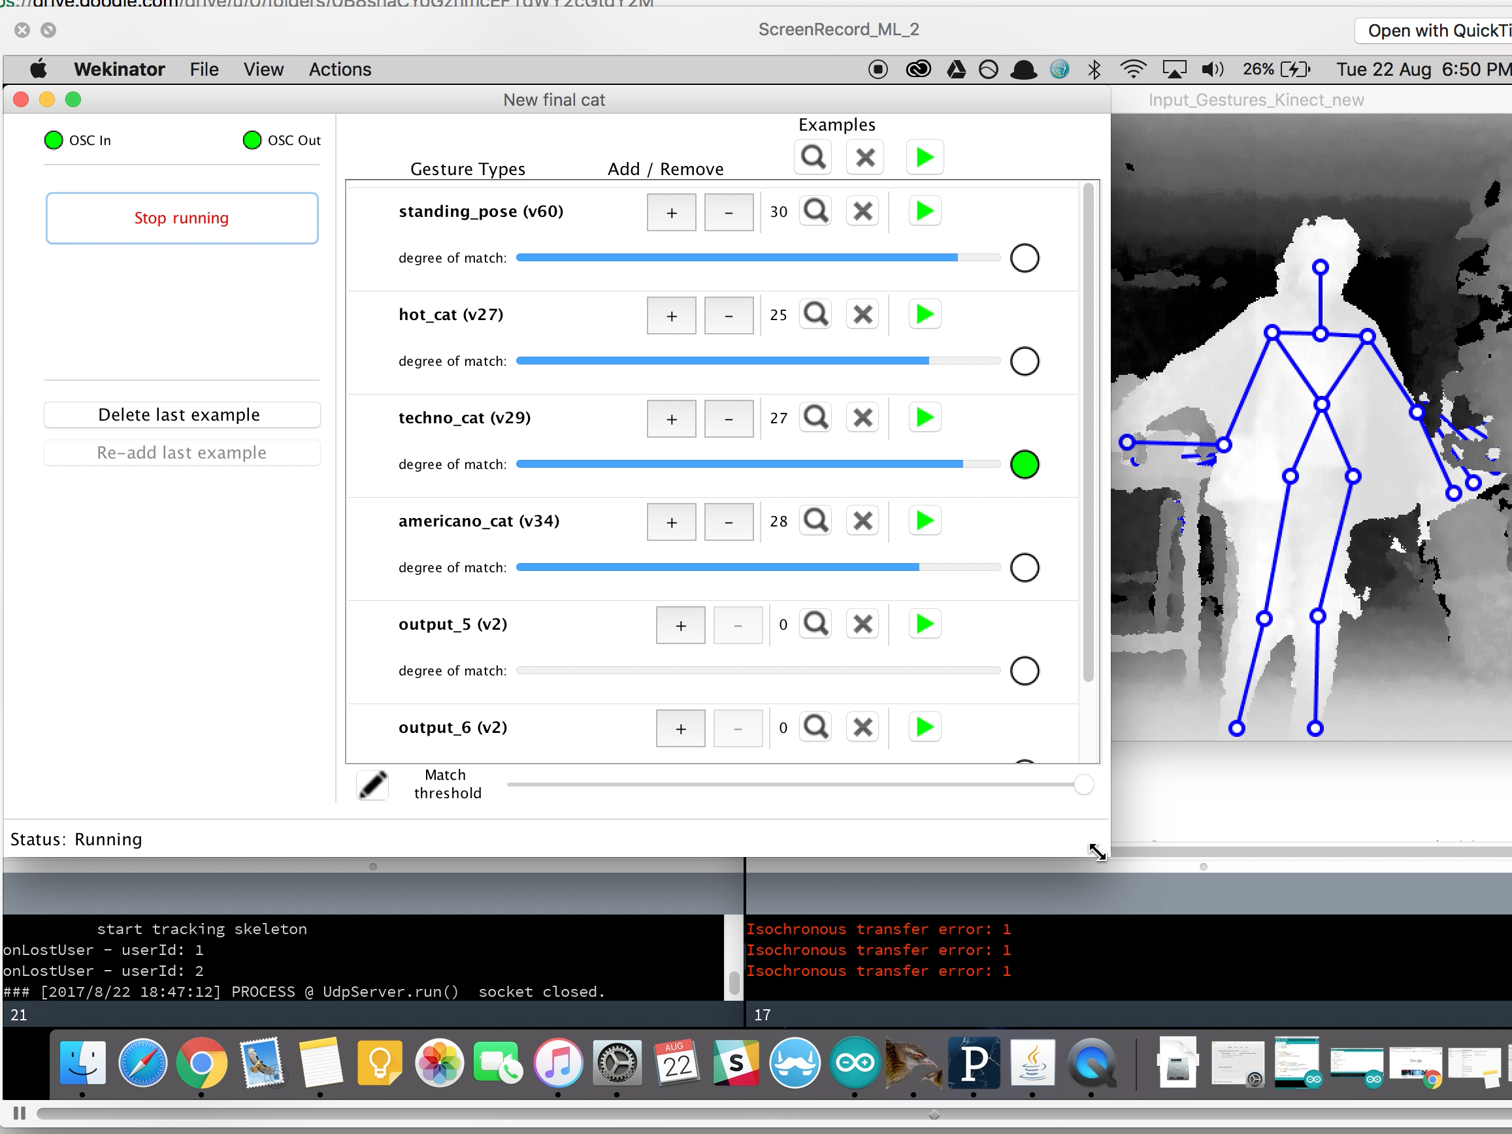Open Arduino from the Dock
Image resolution: width=1512 pixels, height=1134 pixels.
855,1063
